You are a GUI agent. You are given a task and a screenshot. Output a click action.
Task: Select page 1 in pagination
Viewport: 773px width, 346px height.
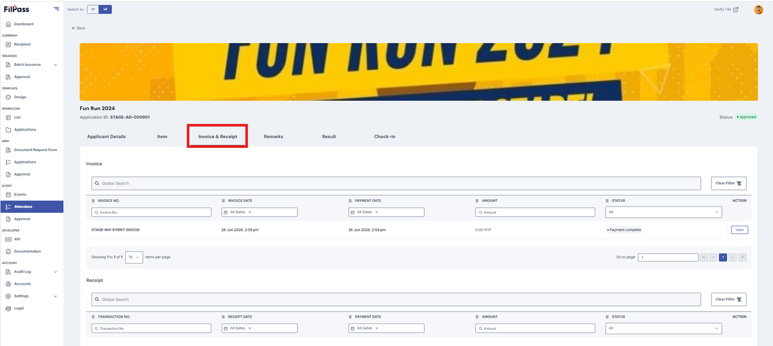coord(723,257)
